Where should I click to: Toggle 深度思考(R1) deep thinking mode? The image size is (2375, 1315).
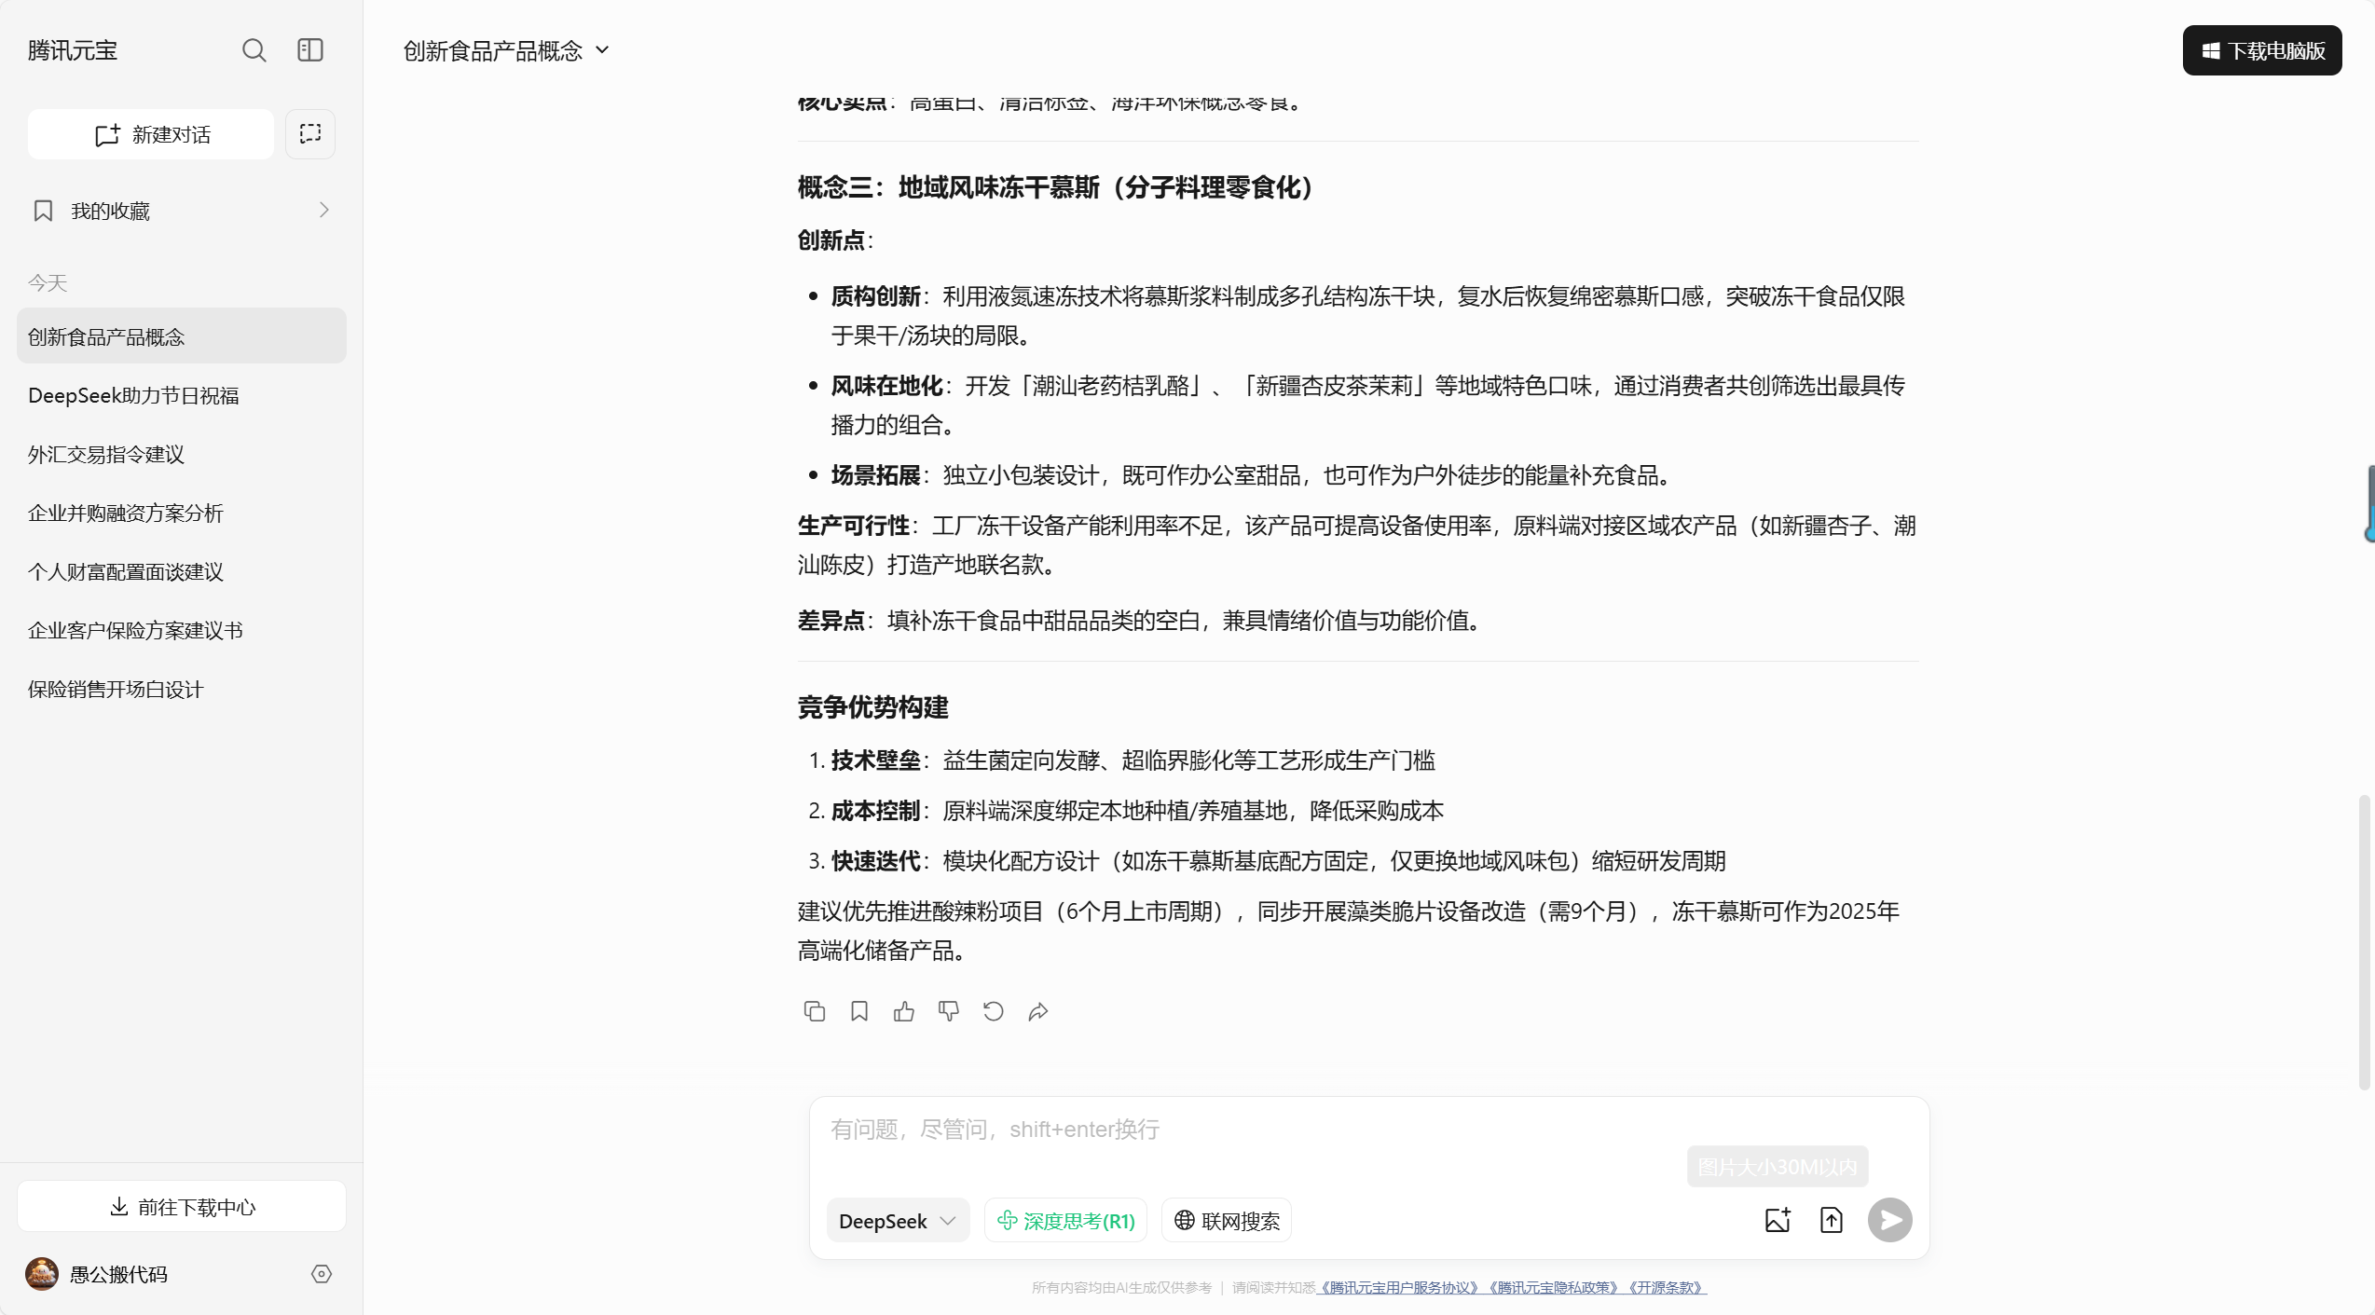[1066, 1221]
